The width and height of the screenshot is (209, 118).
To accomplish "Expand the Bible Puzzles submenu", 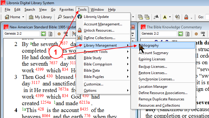I will pyautogui.click(x=103, y=77).
